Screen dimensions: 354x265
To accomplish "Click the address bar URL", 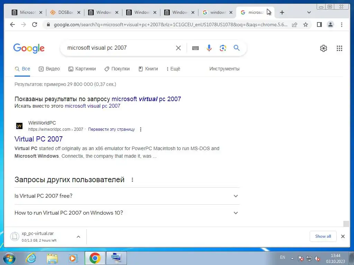I will coord(170,24).
